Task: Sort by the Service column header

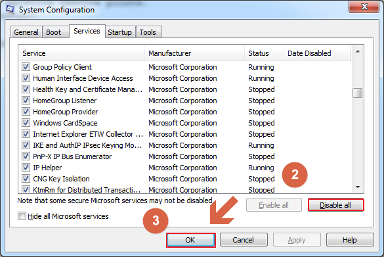Action: click(81, 53)
